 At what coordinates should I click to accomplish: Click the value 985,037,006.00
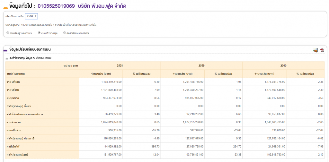point(194,98)
